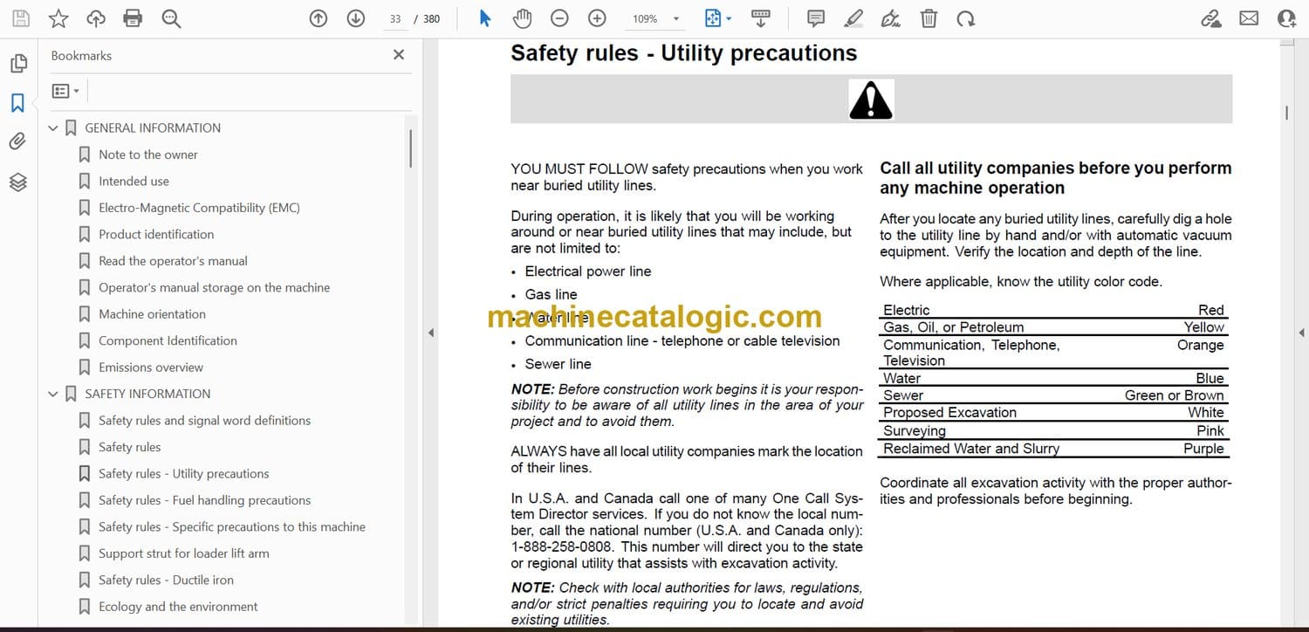Open 'Safety rules and signal word definitions'
Screen dimensions: 1309x632
tap(204, 421)
